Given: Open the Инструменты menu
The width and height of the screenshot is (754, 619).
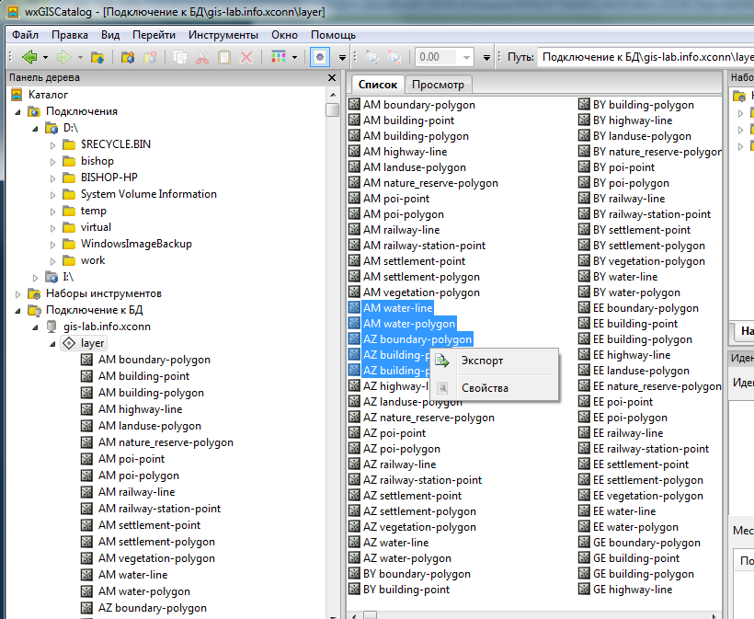Looking at the screenshot, I should click(x=223, y=35).
